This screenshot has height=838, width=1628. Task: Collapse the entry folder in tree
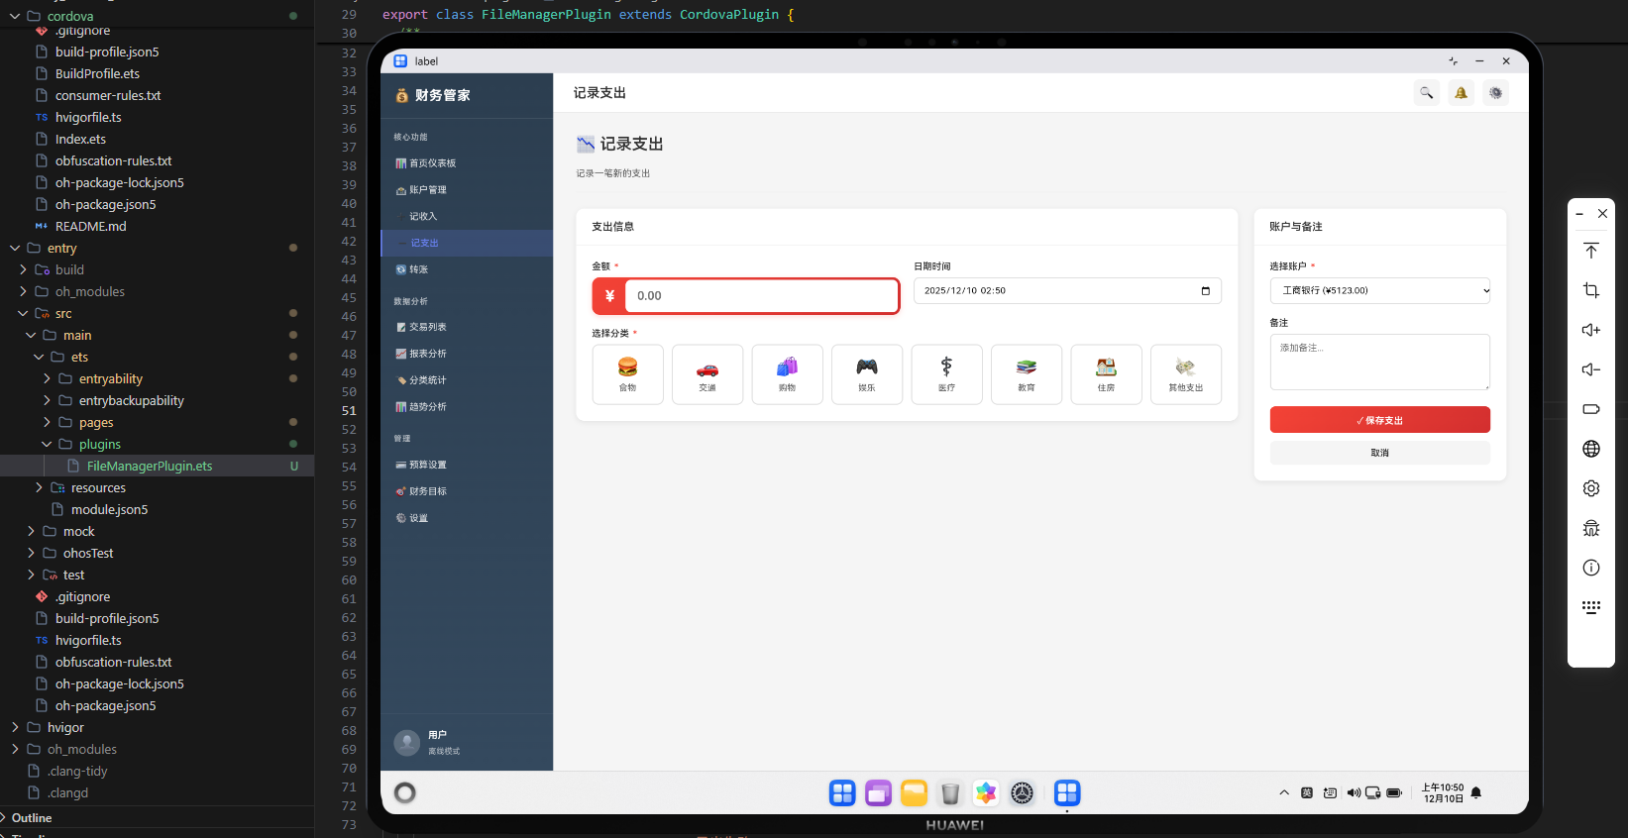pyautogui.click(x=15, y=248)
